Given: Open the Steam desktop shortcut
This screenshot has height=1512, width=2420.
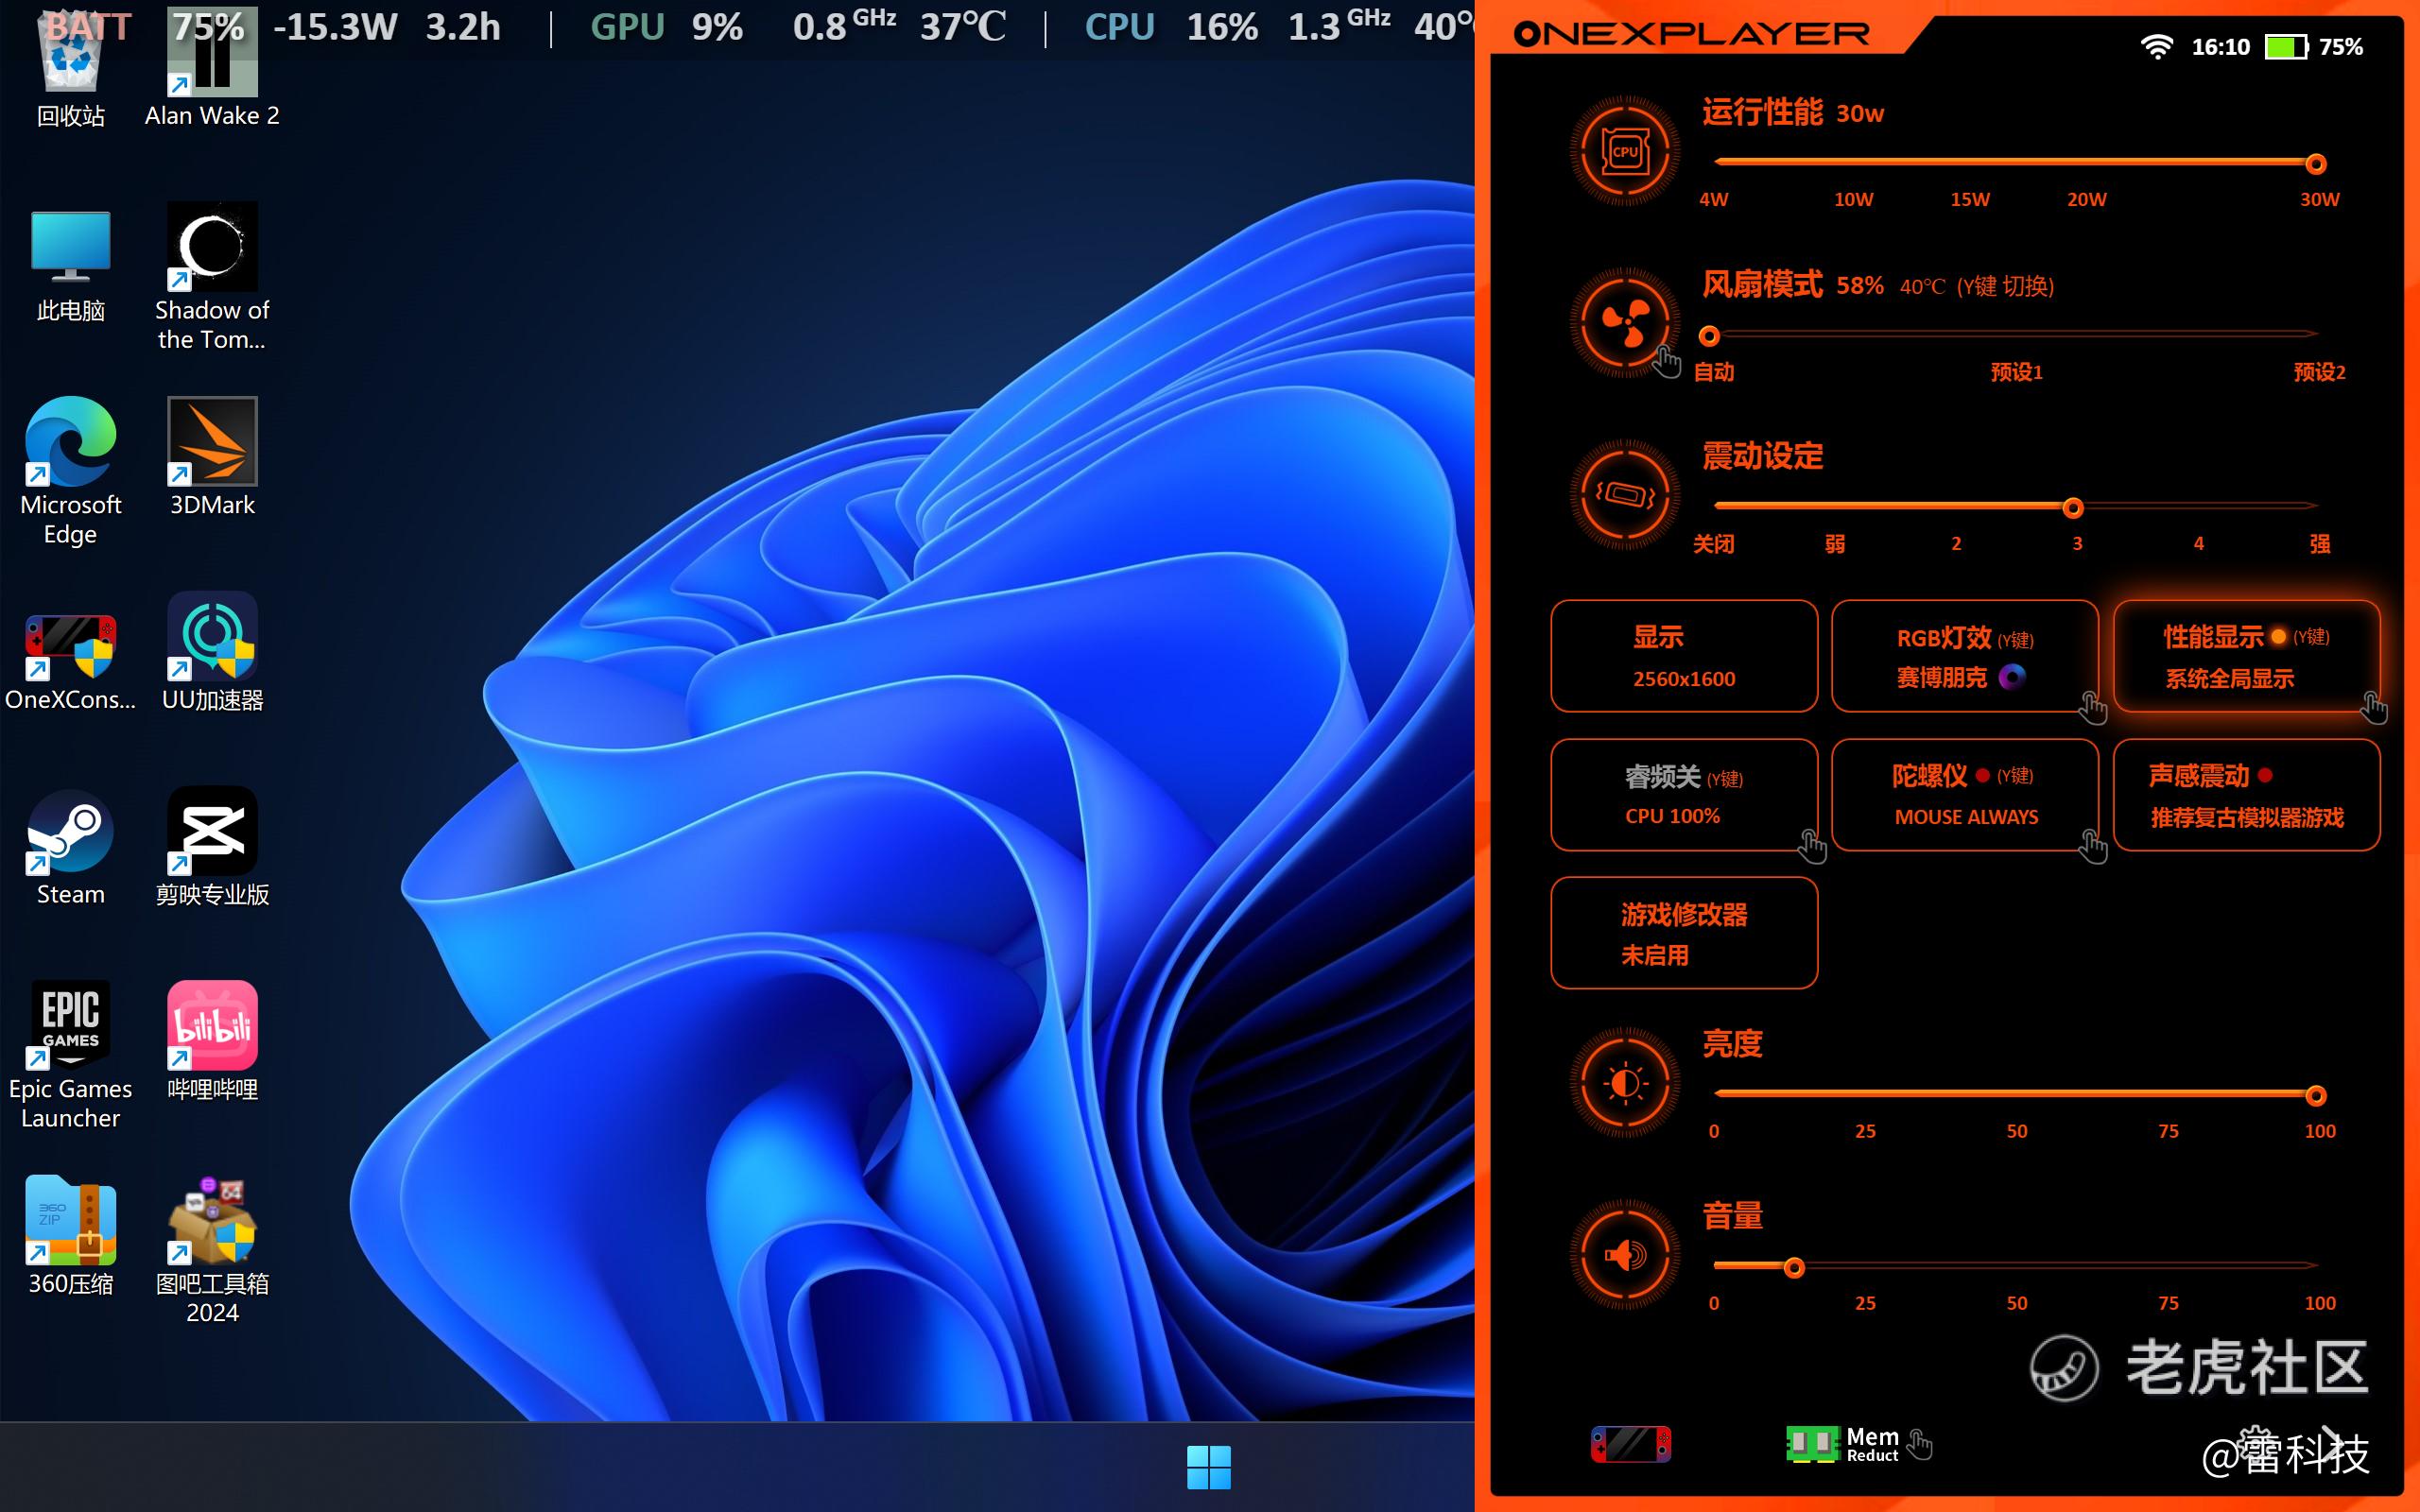Looking at the screenshot, I should point(70,847).
